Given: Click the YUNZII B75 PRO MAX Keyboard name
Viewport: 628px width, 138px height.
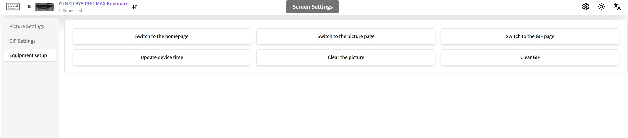Looking at the screenshot, I should (x=93, y=4).
